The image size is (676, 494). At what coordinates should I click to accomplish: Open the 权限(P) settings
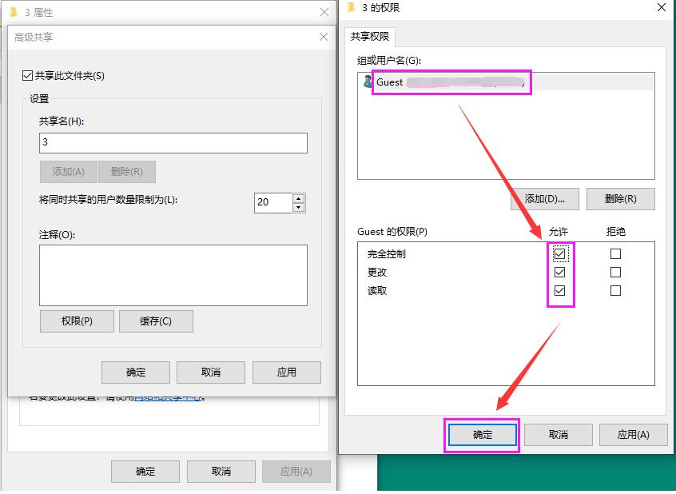pos(76,320)
